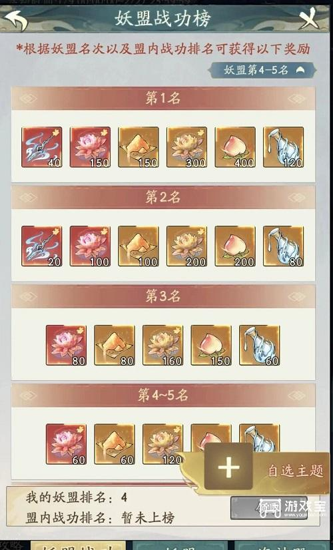333x550 pixels.
Task: Tap 2nd-place sword reward showing 20
Action: click(42, 246)
